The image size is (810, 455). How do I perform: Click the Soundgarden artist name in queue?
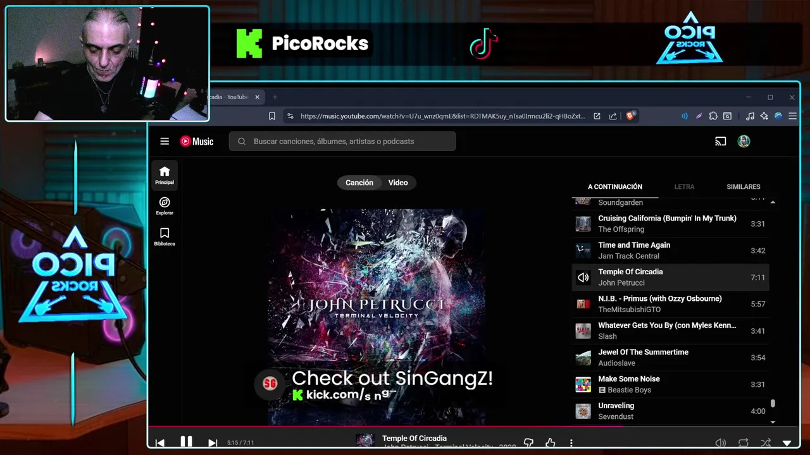[620, 202]
